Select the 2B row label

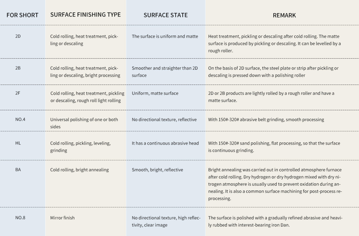tap(18, 68)
